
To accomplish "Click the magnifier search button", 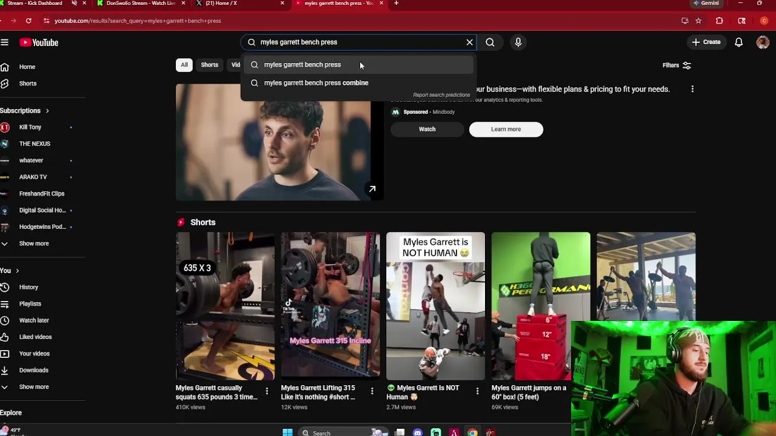I will tap(490, 42).
